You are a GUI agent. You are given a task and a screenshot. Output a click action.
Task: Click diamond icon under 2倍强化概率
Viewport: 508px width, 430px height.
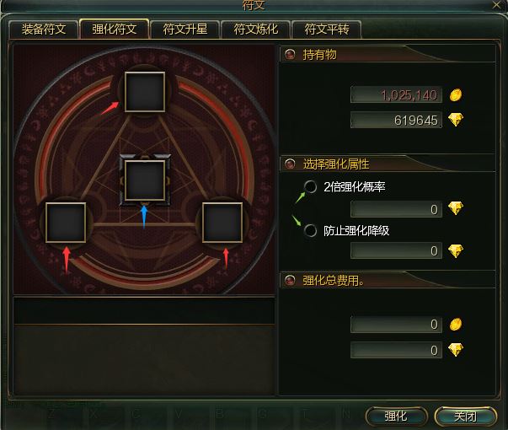click(456, 208)
